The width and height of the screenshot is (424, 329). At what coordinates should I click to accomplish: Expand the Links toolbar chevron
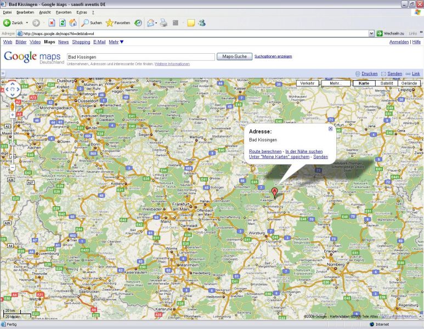click(x=421, y=33)
